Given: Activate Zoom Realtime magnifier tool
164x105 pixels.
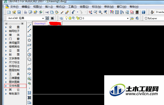Looking at the screenshot, I should click(x=95, y=12).
